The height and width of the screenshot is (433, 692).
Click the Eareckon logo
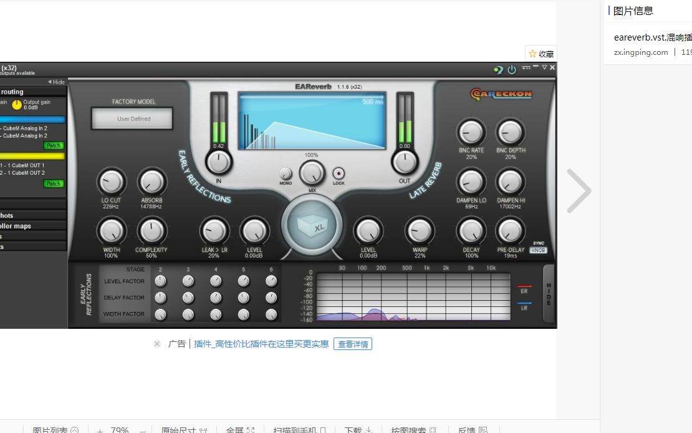(501, 94)
